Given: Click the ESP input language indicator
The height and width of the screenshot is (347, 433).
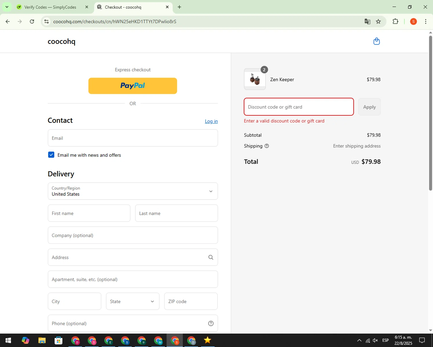Looking at the screenshot, I should (385, 340).
